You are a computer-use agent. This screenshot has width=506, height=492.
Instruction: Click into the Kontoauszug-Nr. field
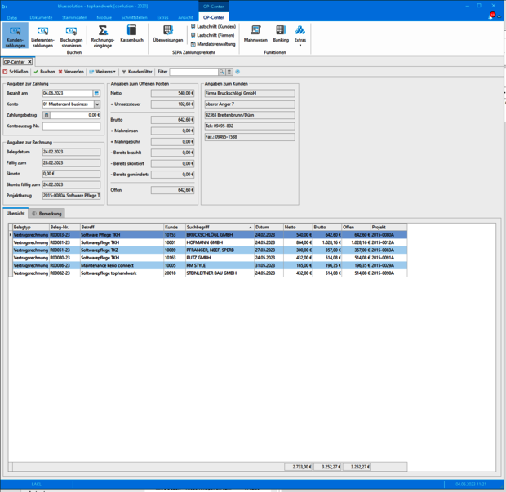coord(71,126)
